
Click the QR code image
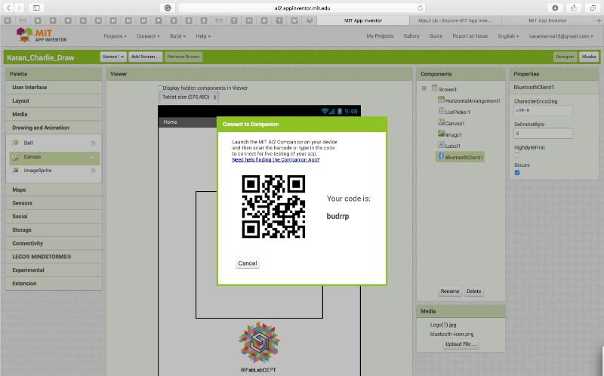[x=273, y=207]
